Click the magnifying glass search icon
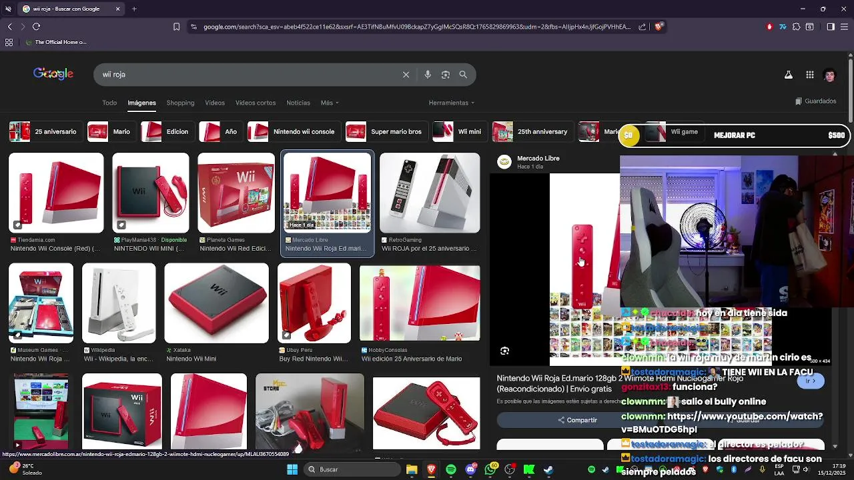854x480 pixels. click(463, 75)
